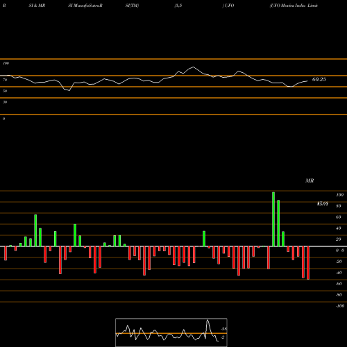347x347 pixels.
Task: Click the last red MR bar at far right
Action: pos(308,263)
